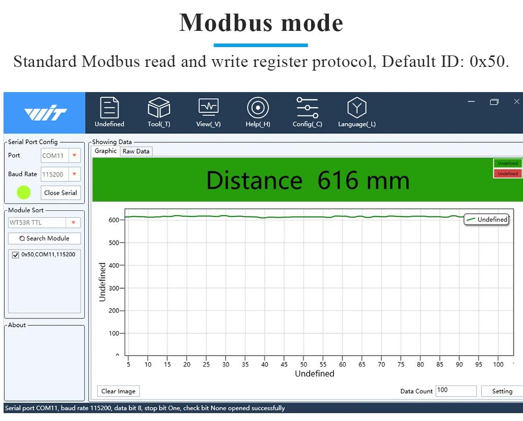Uncheck the 0x50,COM11,115200 module checkbox

point(15,255)
